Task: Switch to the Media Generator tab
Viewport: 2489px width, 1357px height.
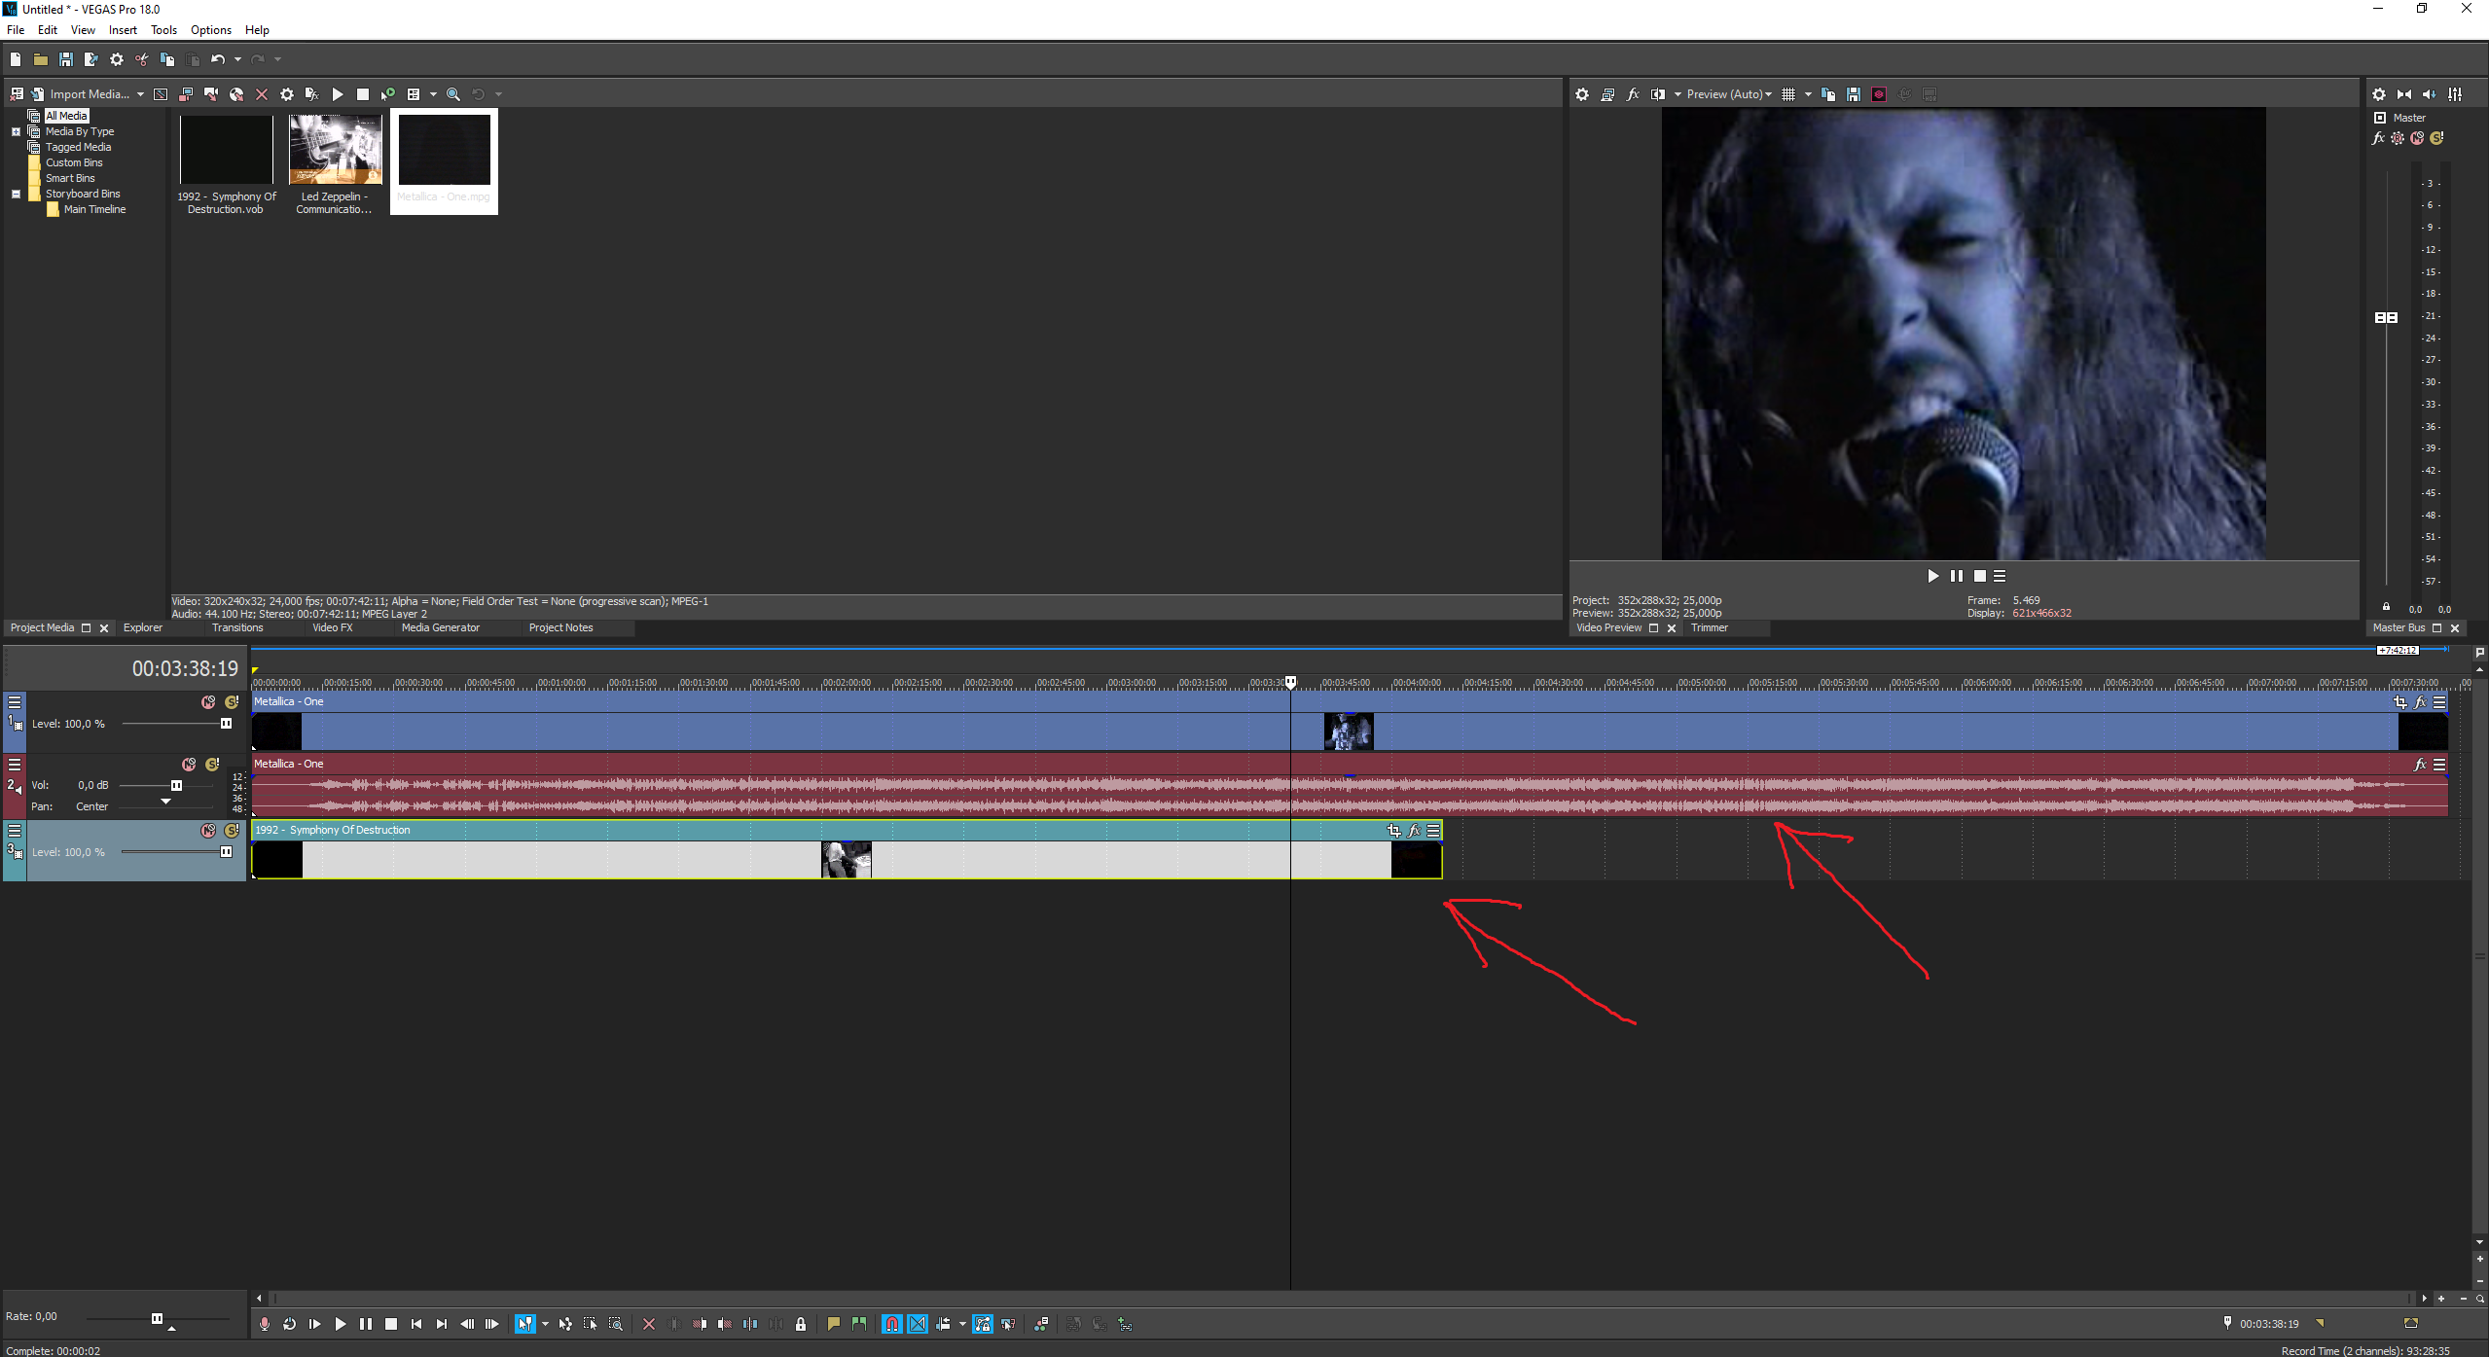Action: 441,628
